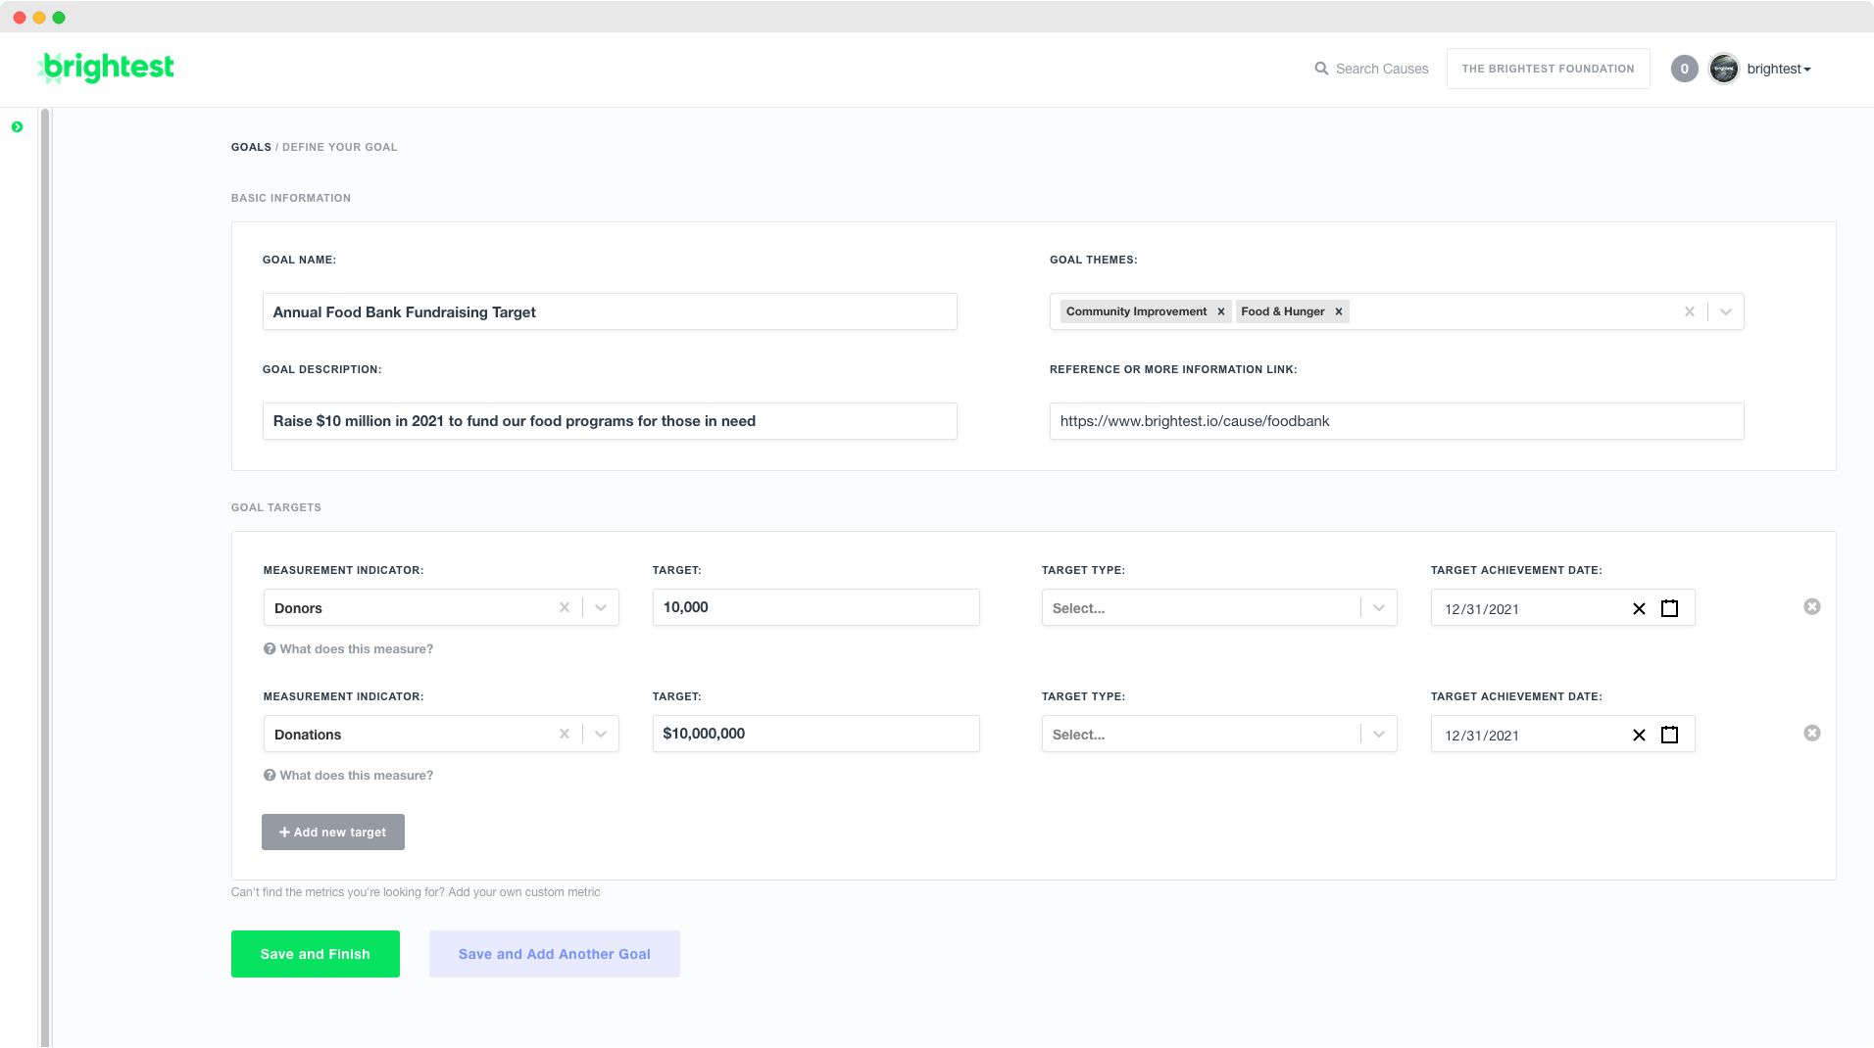The height and width of the screenshot is (1048, 1874).
Task: Click the Donors row date 12/31/2021
Action: point(1482,608)
